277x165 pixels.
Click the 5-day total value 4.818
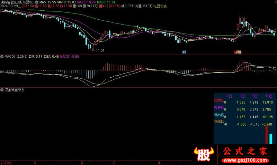[254, 102]
